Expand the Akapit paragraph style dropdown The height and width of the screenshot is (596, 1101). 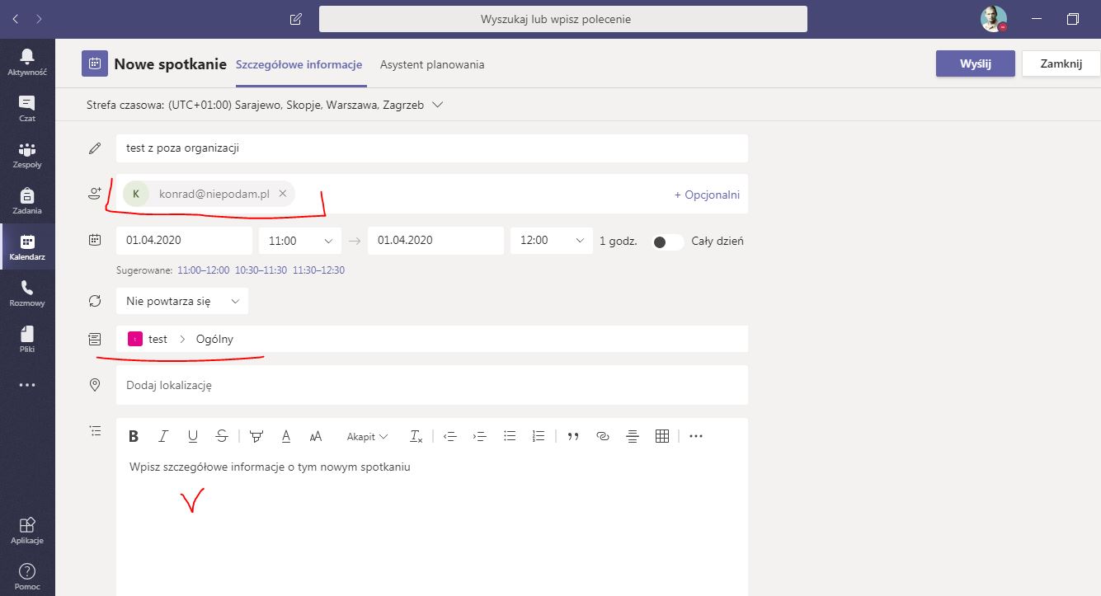point(367,437)
